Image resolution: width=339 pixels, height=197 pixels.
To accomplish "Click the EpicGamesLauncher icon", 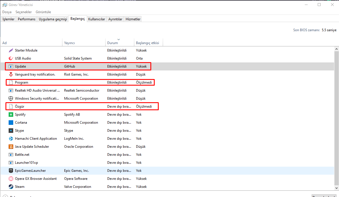I will (x=11, y=171).
